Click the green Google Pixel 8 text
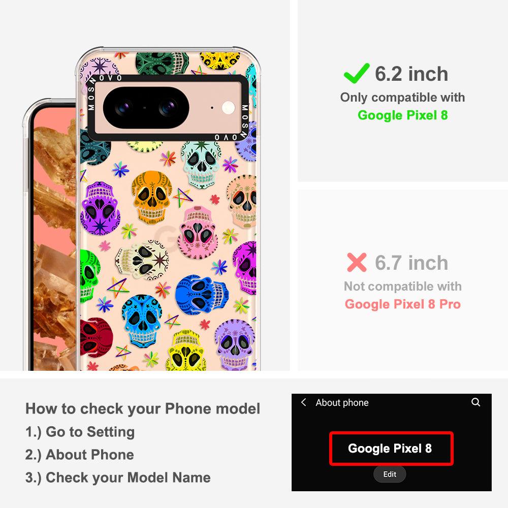Viewport: 508px width, 508px height. click(403, 115)
